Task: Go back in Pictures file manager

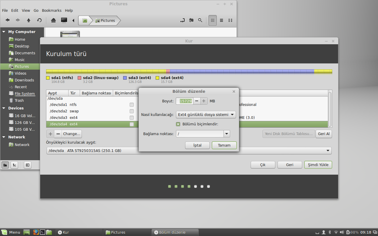Action: 7,20
